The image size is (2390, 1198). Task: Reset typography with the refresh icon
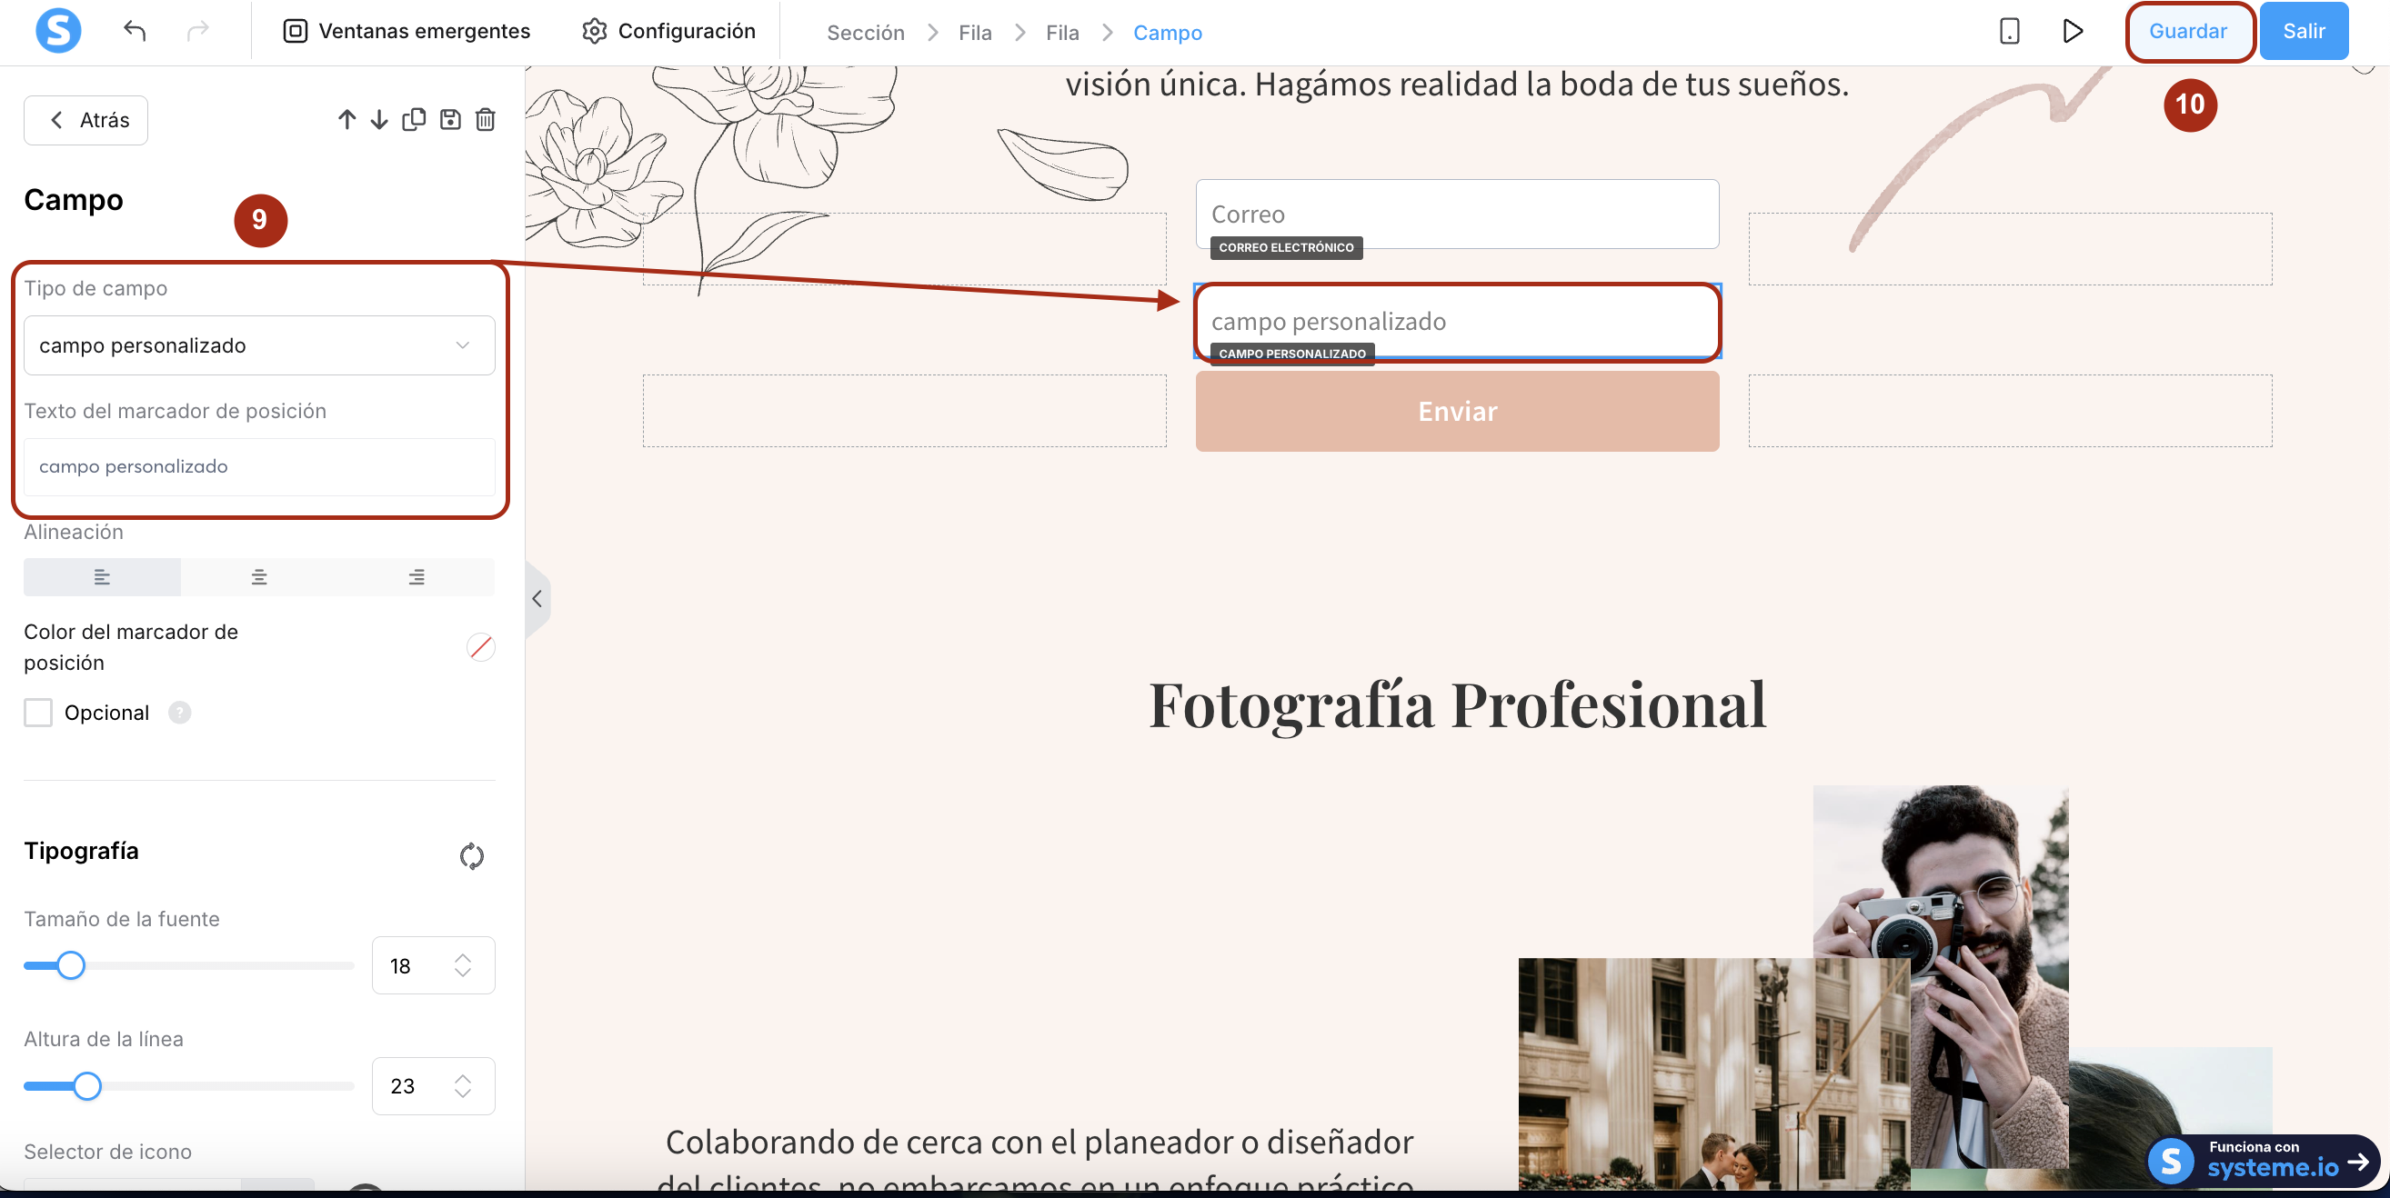point(471,855)
